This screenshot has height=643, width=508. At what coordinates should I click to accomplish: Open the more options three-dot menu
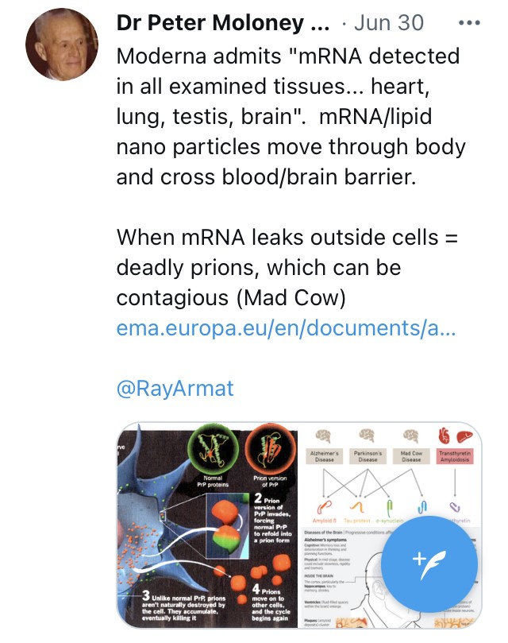click(471, 23)
